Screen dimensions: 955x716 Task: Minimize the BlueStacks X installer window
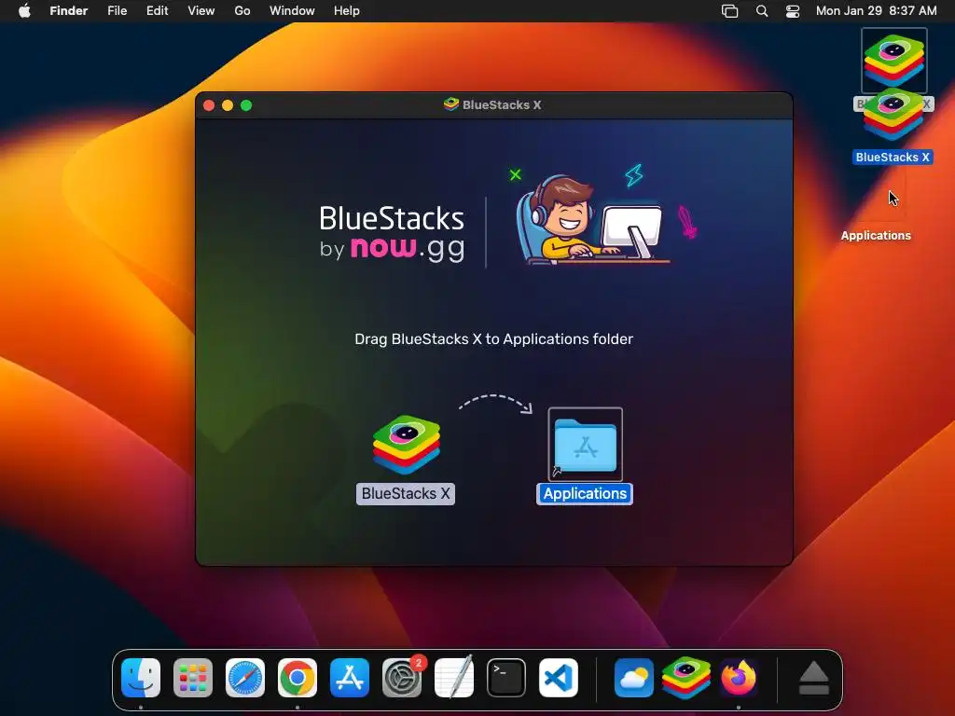point(228,105)
